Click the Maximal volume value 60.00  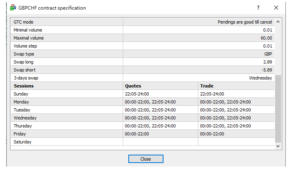coord(266,38)
